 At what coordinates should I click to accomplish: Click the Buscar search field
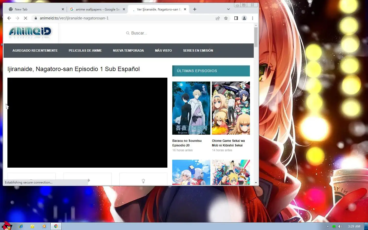(139, 33)
